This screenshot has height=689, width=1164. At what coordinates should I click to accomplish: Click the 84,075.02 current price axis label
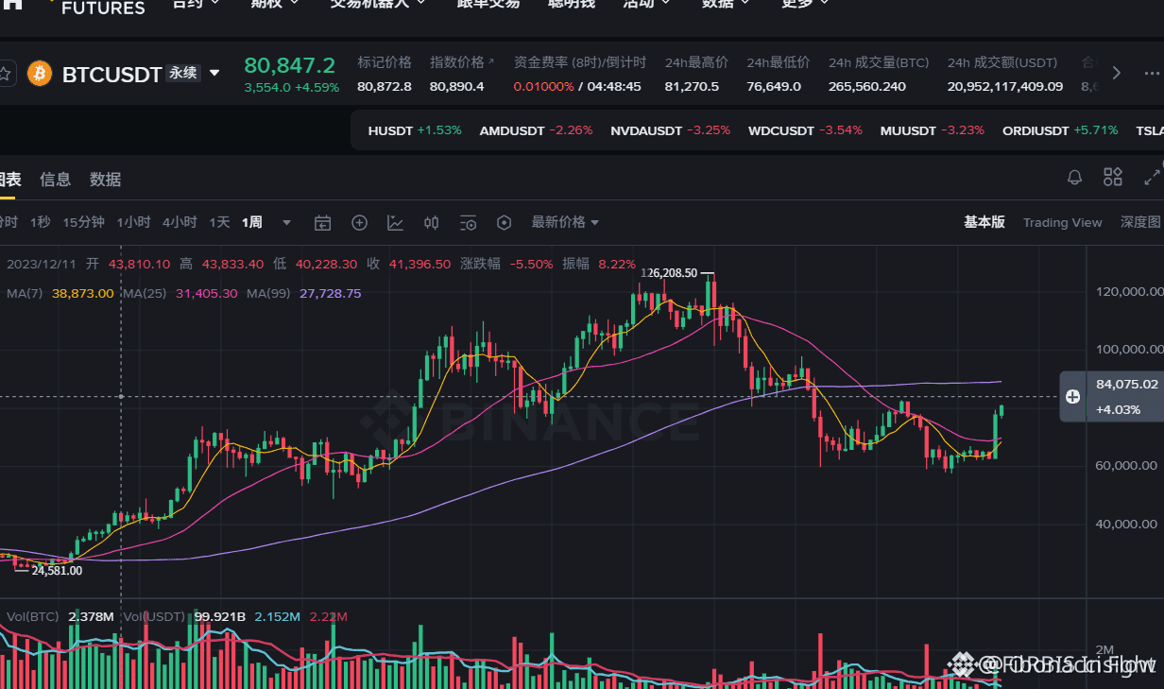coord(1127,384)
